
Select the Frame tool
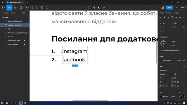coord(15,8)
